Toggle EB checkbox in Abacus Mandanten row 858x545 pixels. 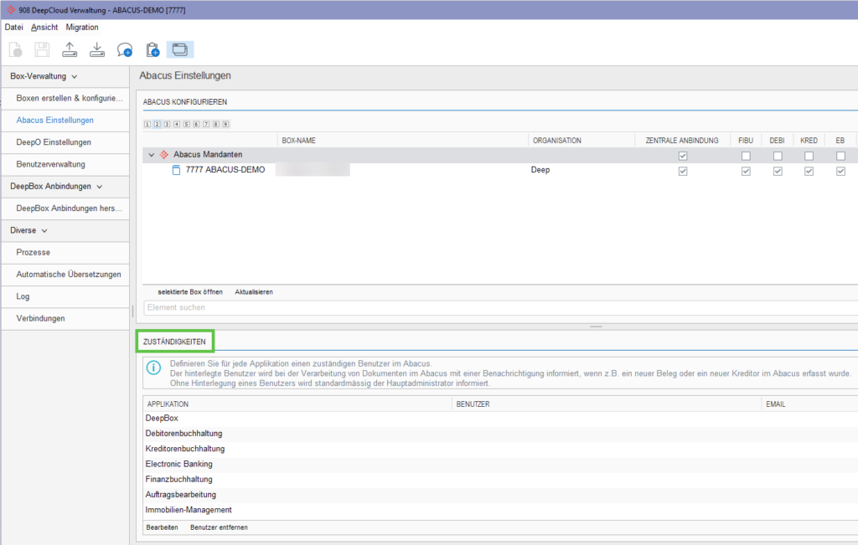coord(840,156)
